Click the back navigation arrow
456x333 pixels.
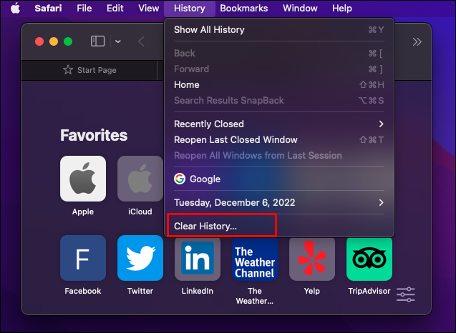[x=141, y=41]
